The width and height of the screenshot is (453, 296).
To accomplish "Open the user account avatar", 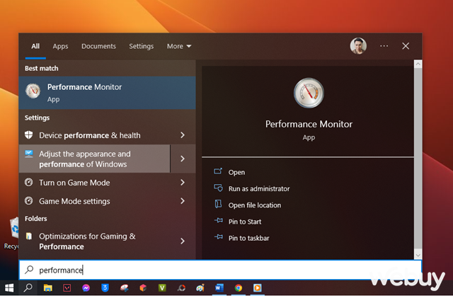I will point(358,46).
